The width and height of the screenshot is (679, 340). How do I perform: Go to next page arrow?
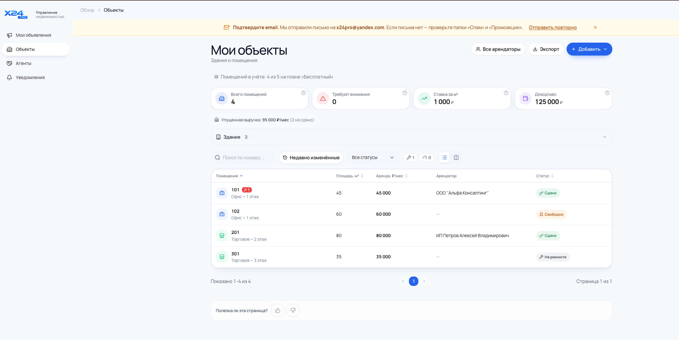point(424,281)
